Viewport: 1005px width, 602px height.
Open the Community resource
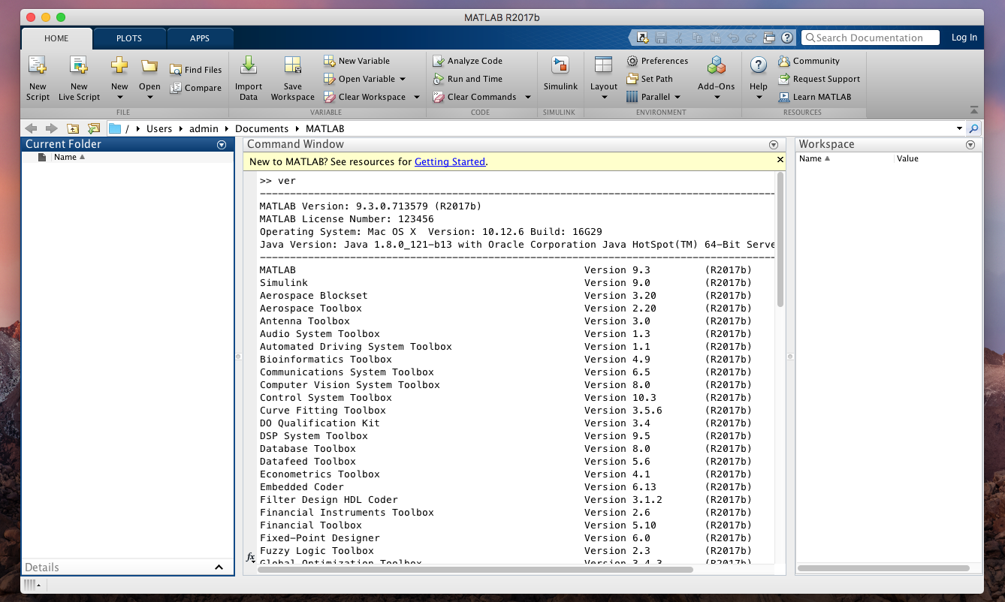pos(808,61)
